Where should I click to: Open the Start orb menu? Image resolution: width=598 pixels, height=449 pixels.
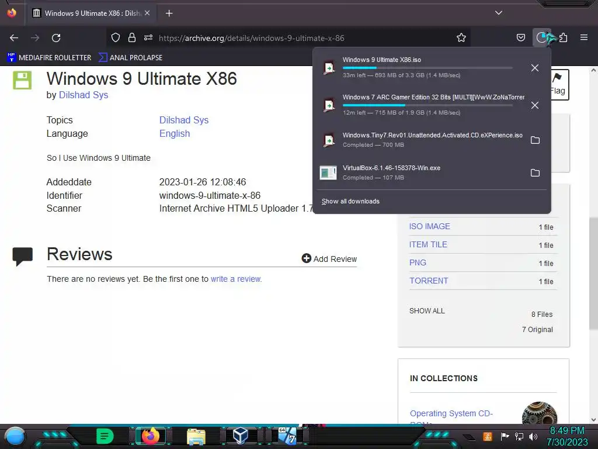click(15, 436)
